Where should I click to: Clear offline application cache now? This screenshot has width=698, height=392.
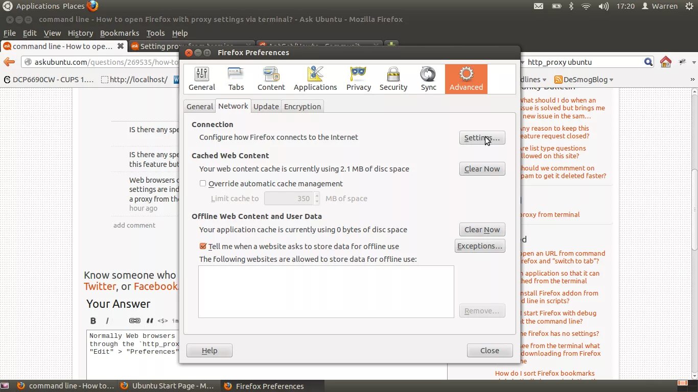(x=482, y=230)
